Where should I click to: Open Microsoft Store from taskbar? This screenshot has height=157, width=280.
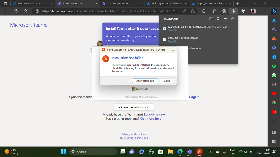[161, 152]
